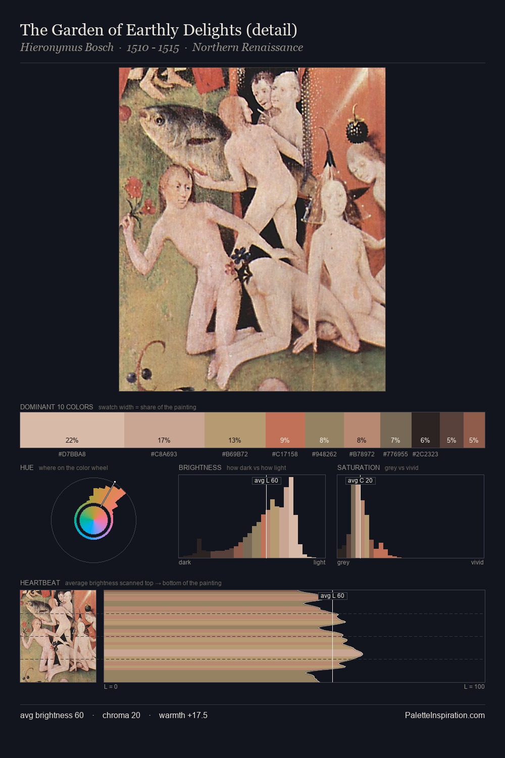Select the dark brown 5% swatch
The image size is (505, 758).
[451, 430]
